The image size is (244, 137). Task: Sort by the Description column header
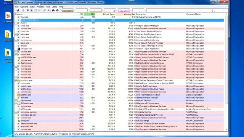(x=161, y=14)
